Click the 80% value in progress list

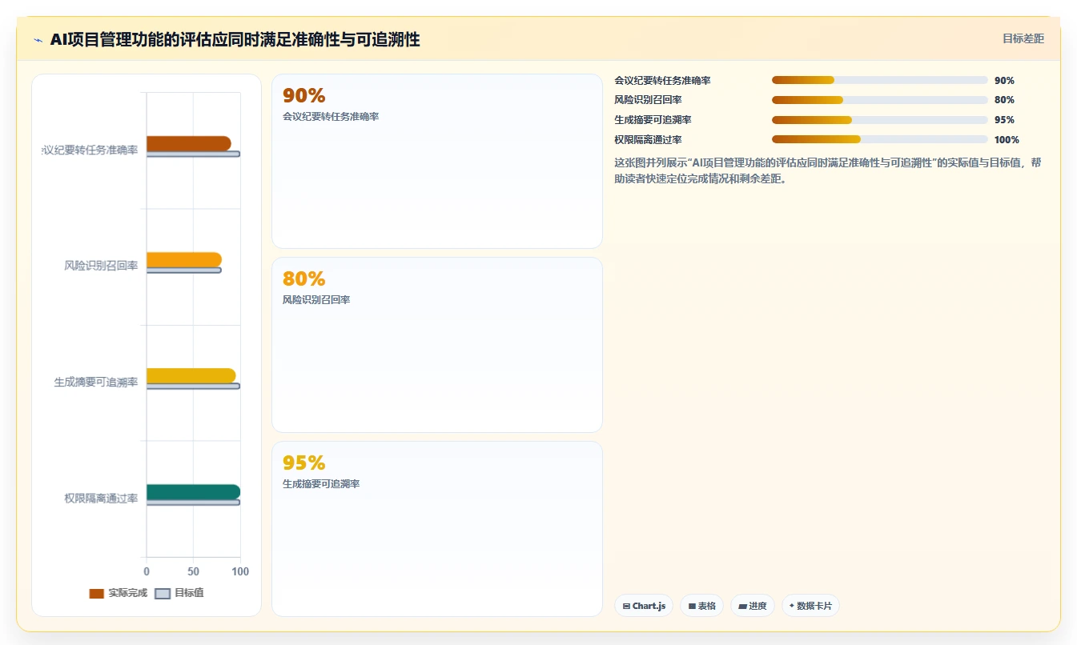[1004, 100]
